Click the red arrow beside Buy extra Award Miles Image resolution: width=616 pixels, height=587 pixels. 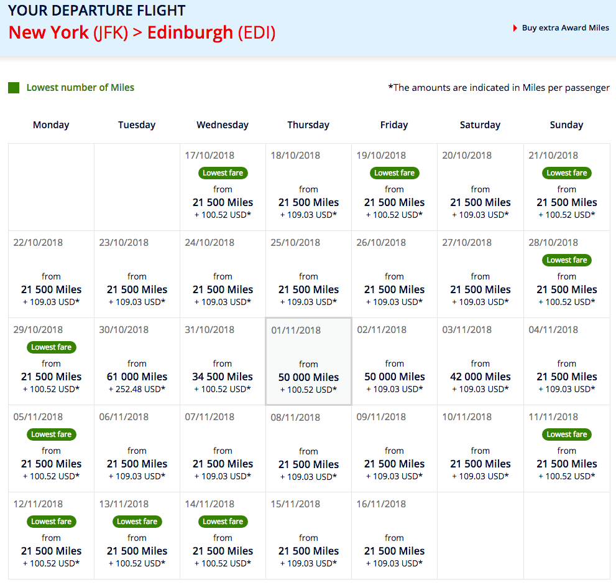515,27
